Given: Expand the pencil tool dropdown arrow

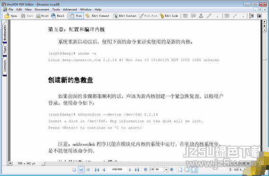Looking at the screenshot, I should pyautogui.click(x=217, y=16).
